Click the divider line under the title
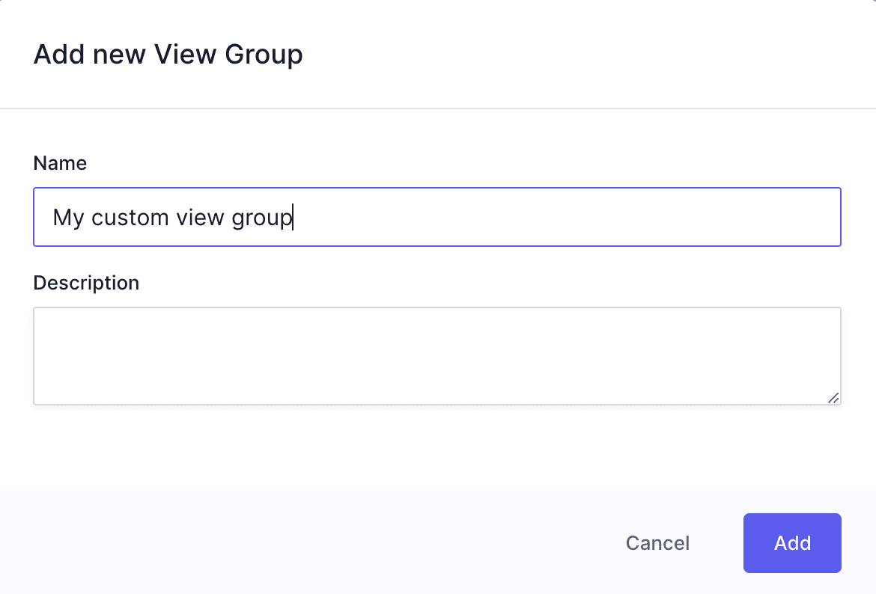This screenshot has width=876, height=594. coord(438,108)
